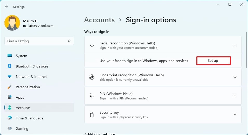
Task: Open the Apps category
Action: point(39,97)
